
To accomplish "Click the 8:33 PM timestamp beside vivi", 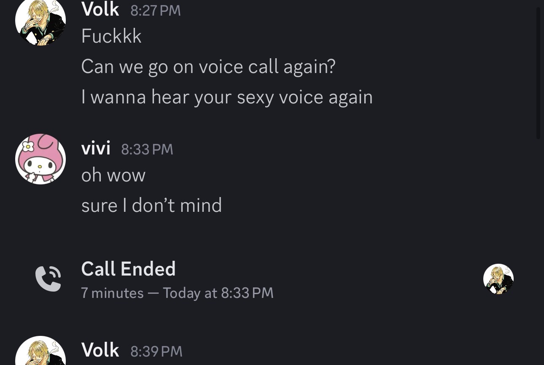I will 147,149.
